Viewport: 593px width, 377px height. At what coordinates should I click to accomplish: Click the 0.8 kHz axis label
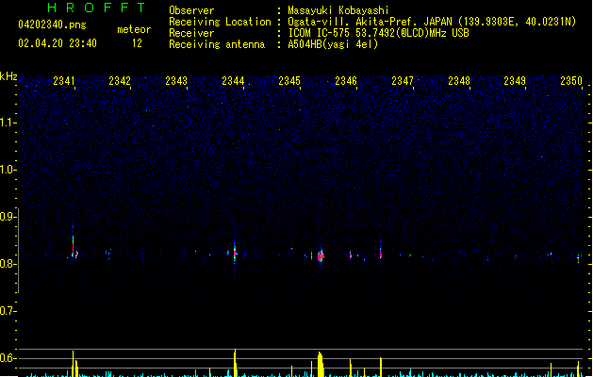(x=8, y=264)
